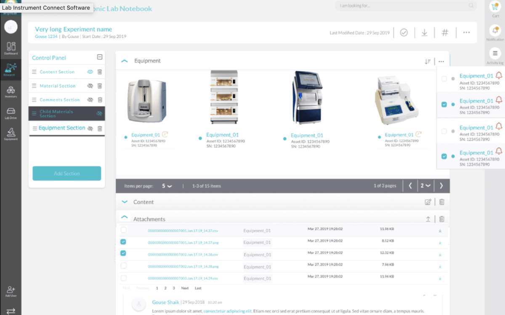Open the Cart icon
This screenshot has width=505, height=315.
495,8
